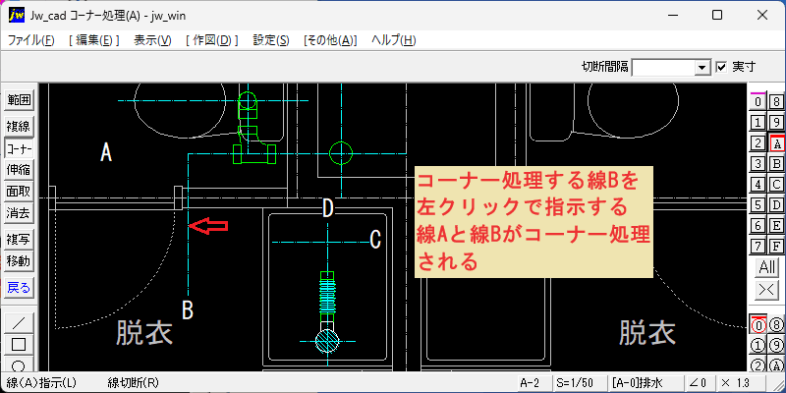Select the line drawing tool icon

[19, 323]
